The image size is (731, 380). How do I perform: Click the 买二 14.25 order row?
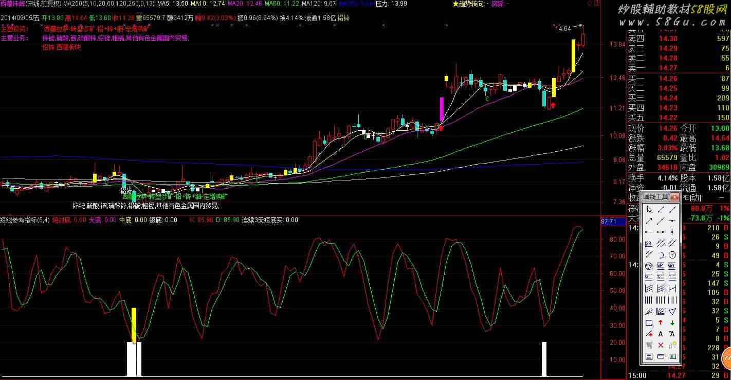click(679, 88)
